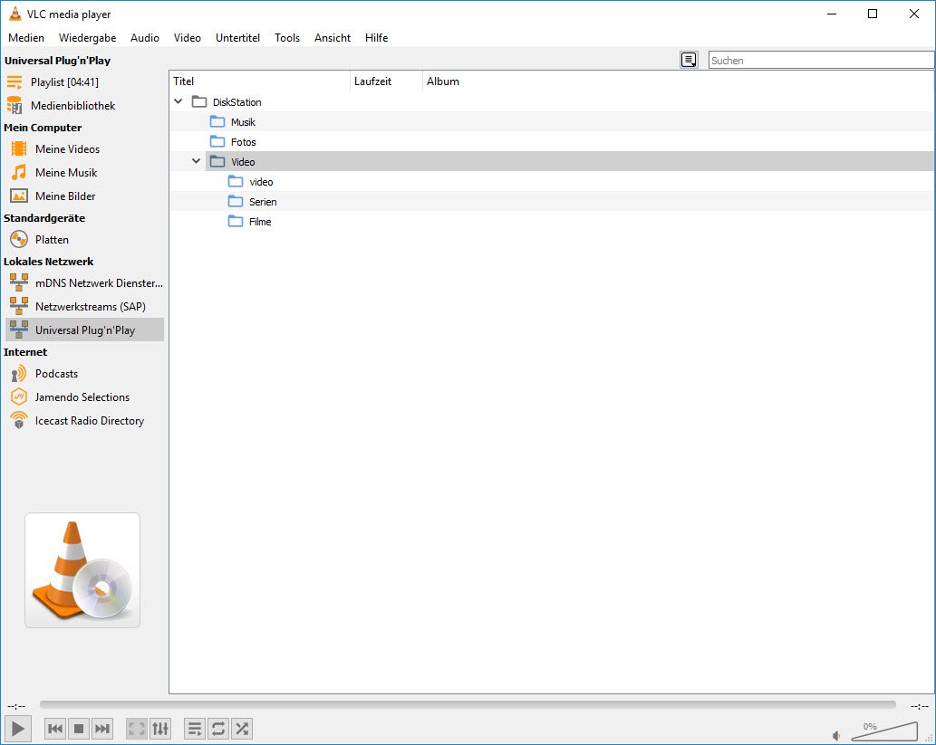Select Playlist in the sidebar
This screenshot has height=745, width=936.
point(84,81)
